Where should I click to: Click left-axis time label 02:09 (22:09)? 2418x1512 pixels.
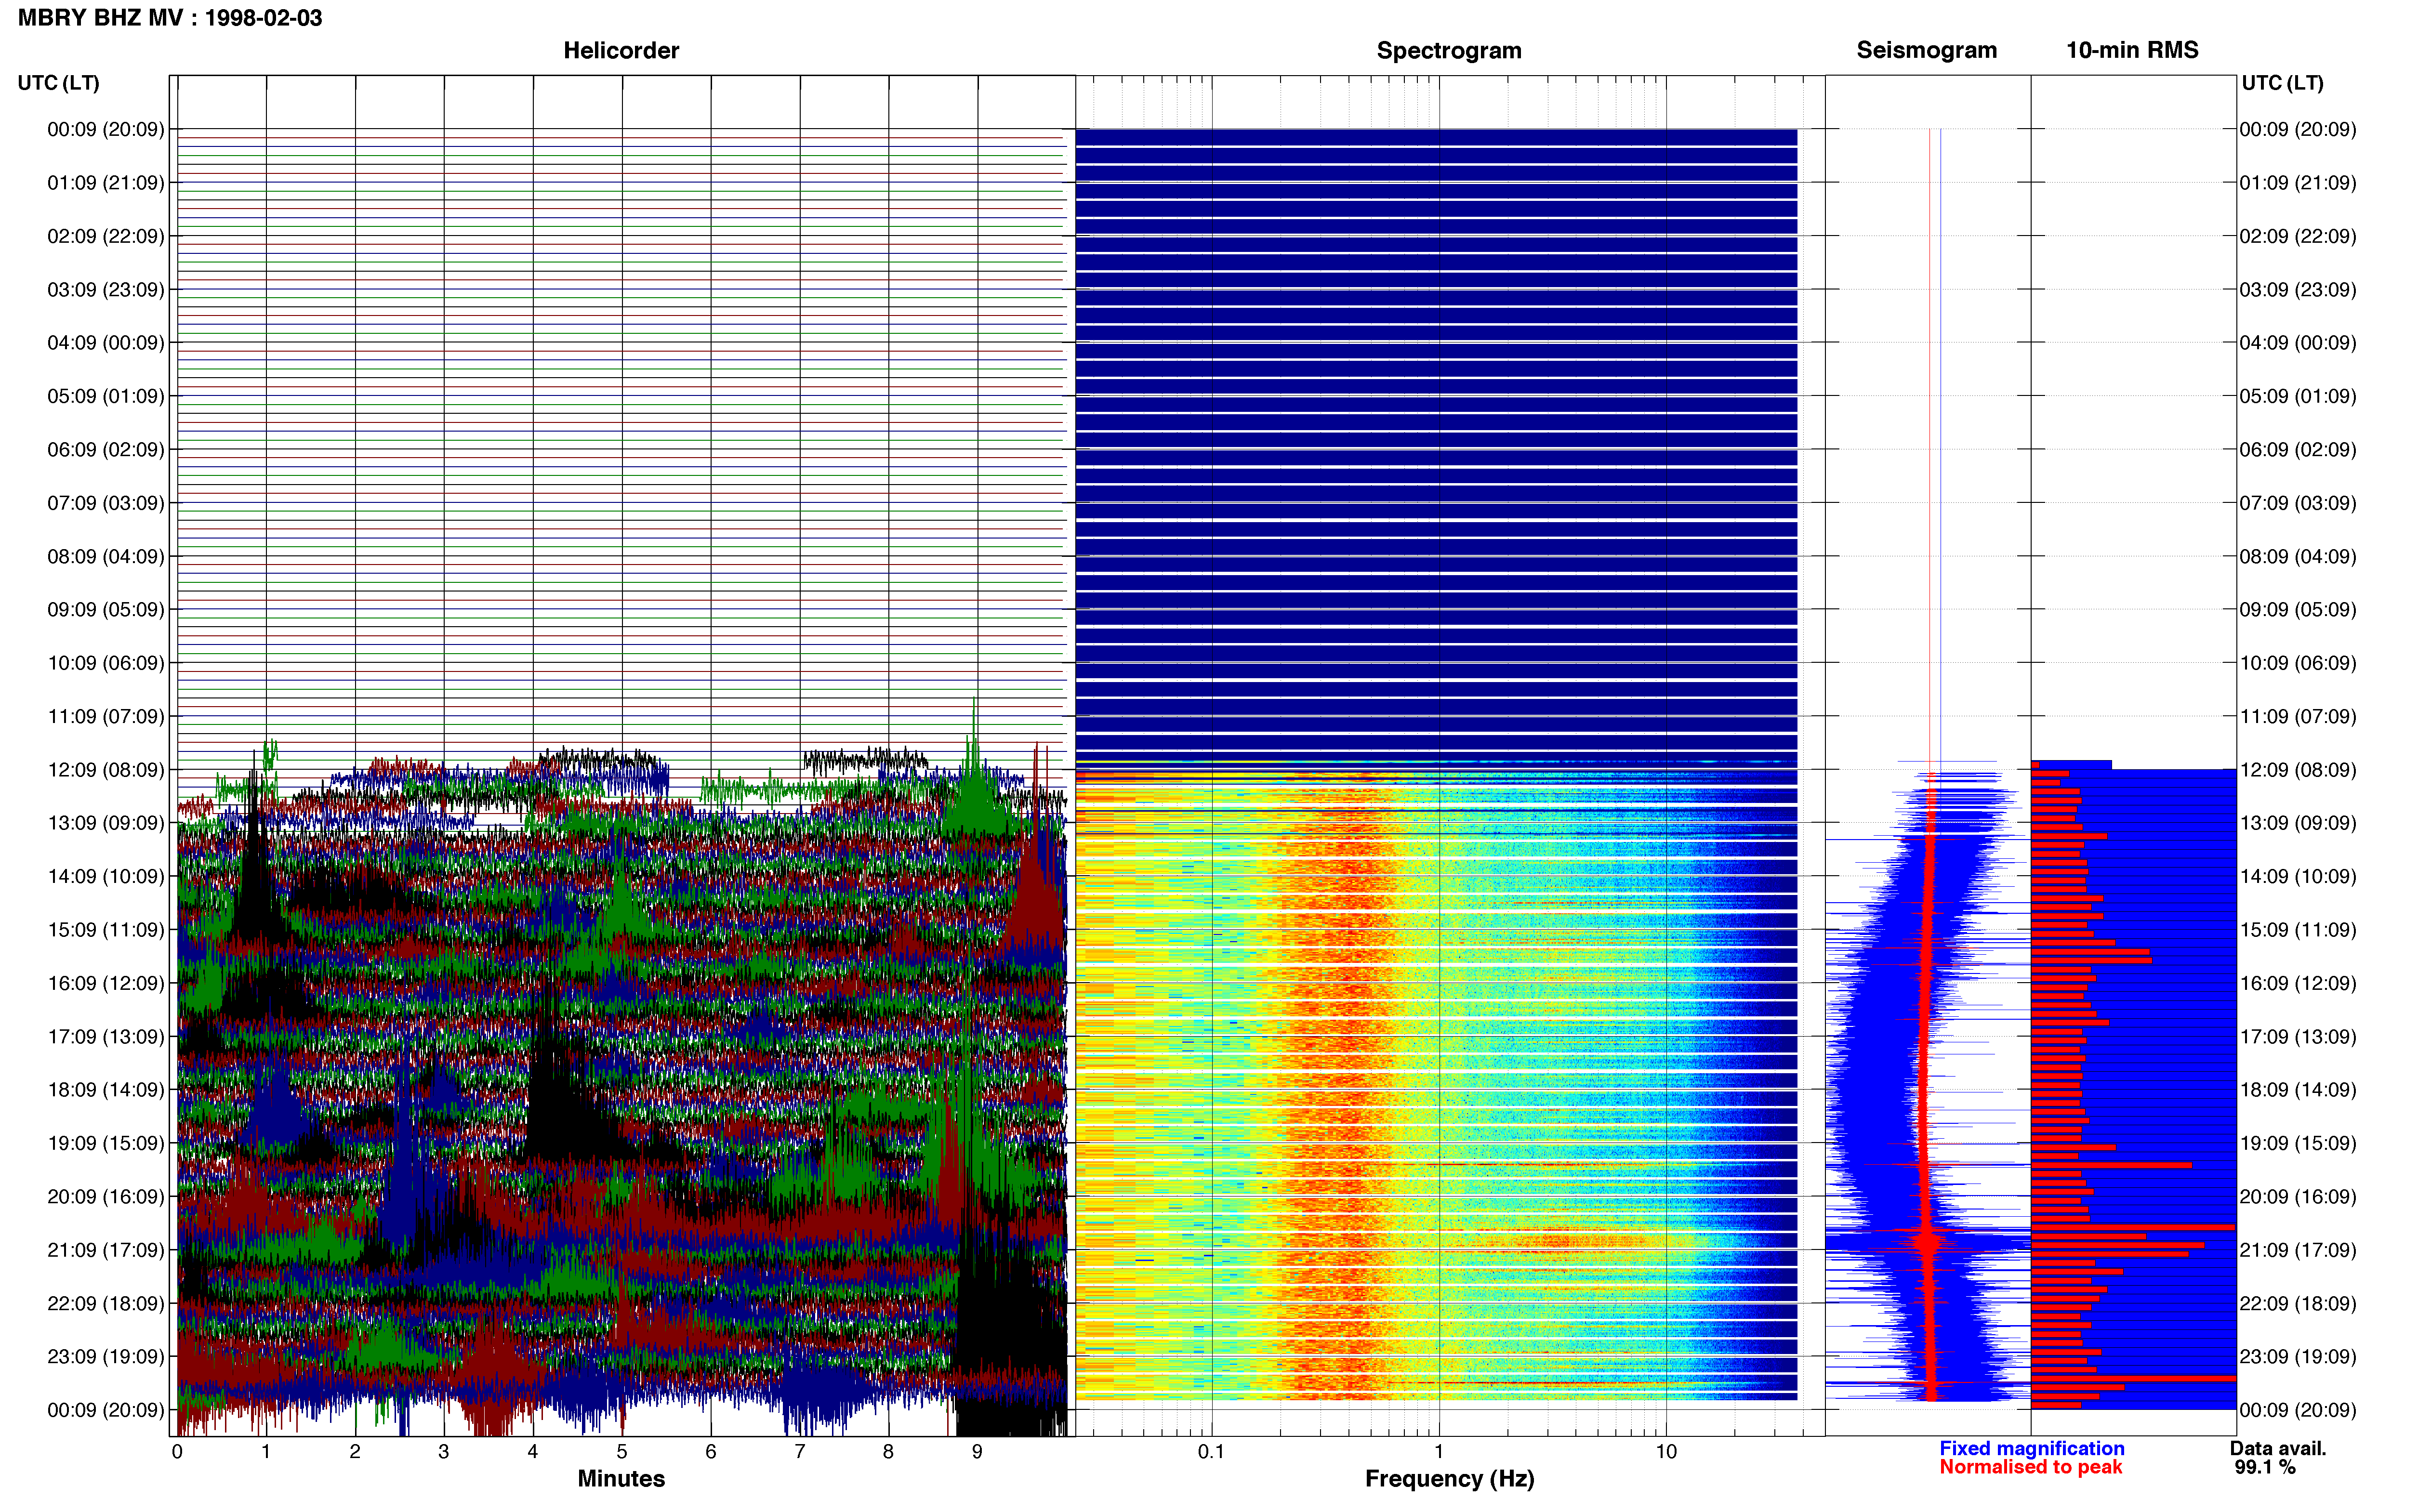coord(106,236)
